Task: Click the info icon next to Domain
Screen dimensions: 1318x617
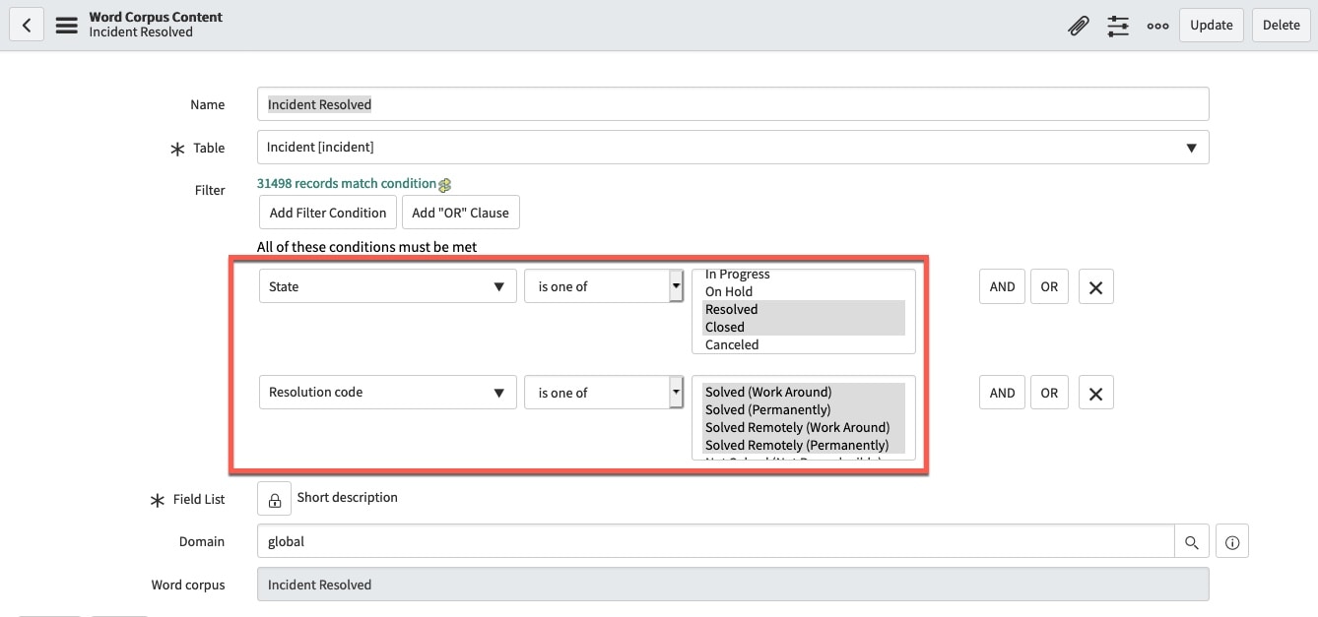Action: point(1231,540)
